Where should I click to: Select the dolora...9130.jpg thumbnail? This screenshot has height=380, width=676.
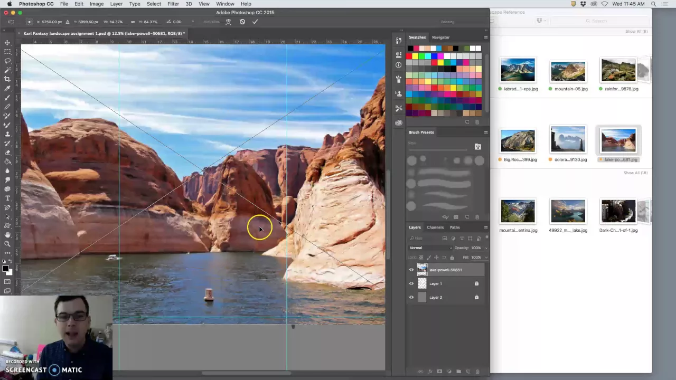[568, 140]
